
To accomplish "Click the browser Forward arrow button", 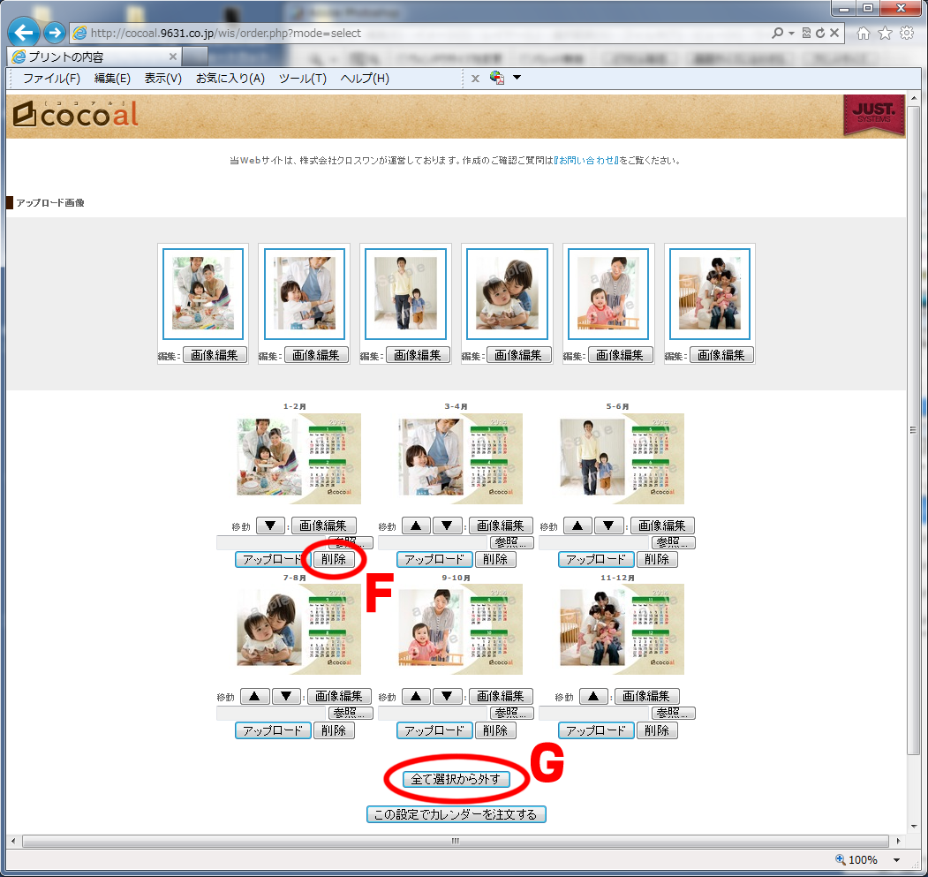I will [55, 34].
